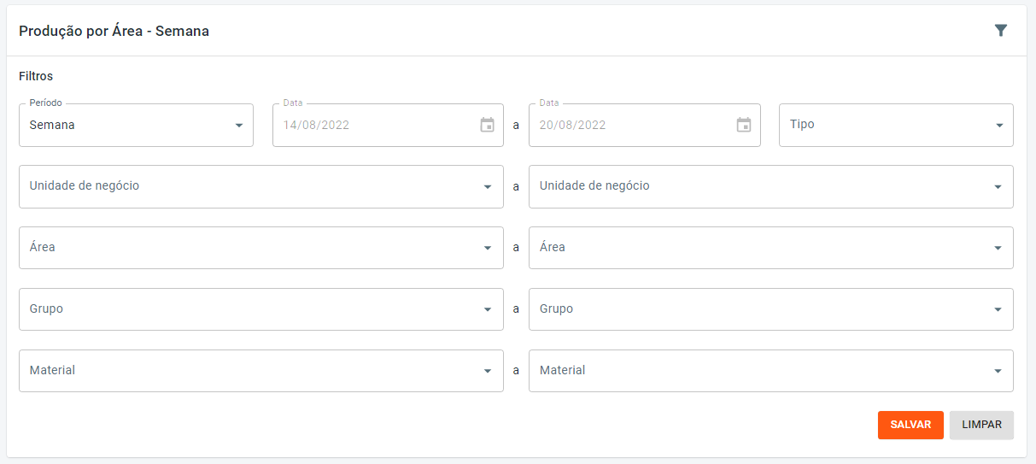Select the Semana value in Período
This screenshot has width=1036, height=464.
point(53,125)
